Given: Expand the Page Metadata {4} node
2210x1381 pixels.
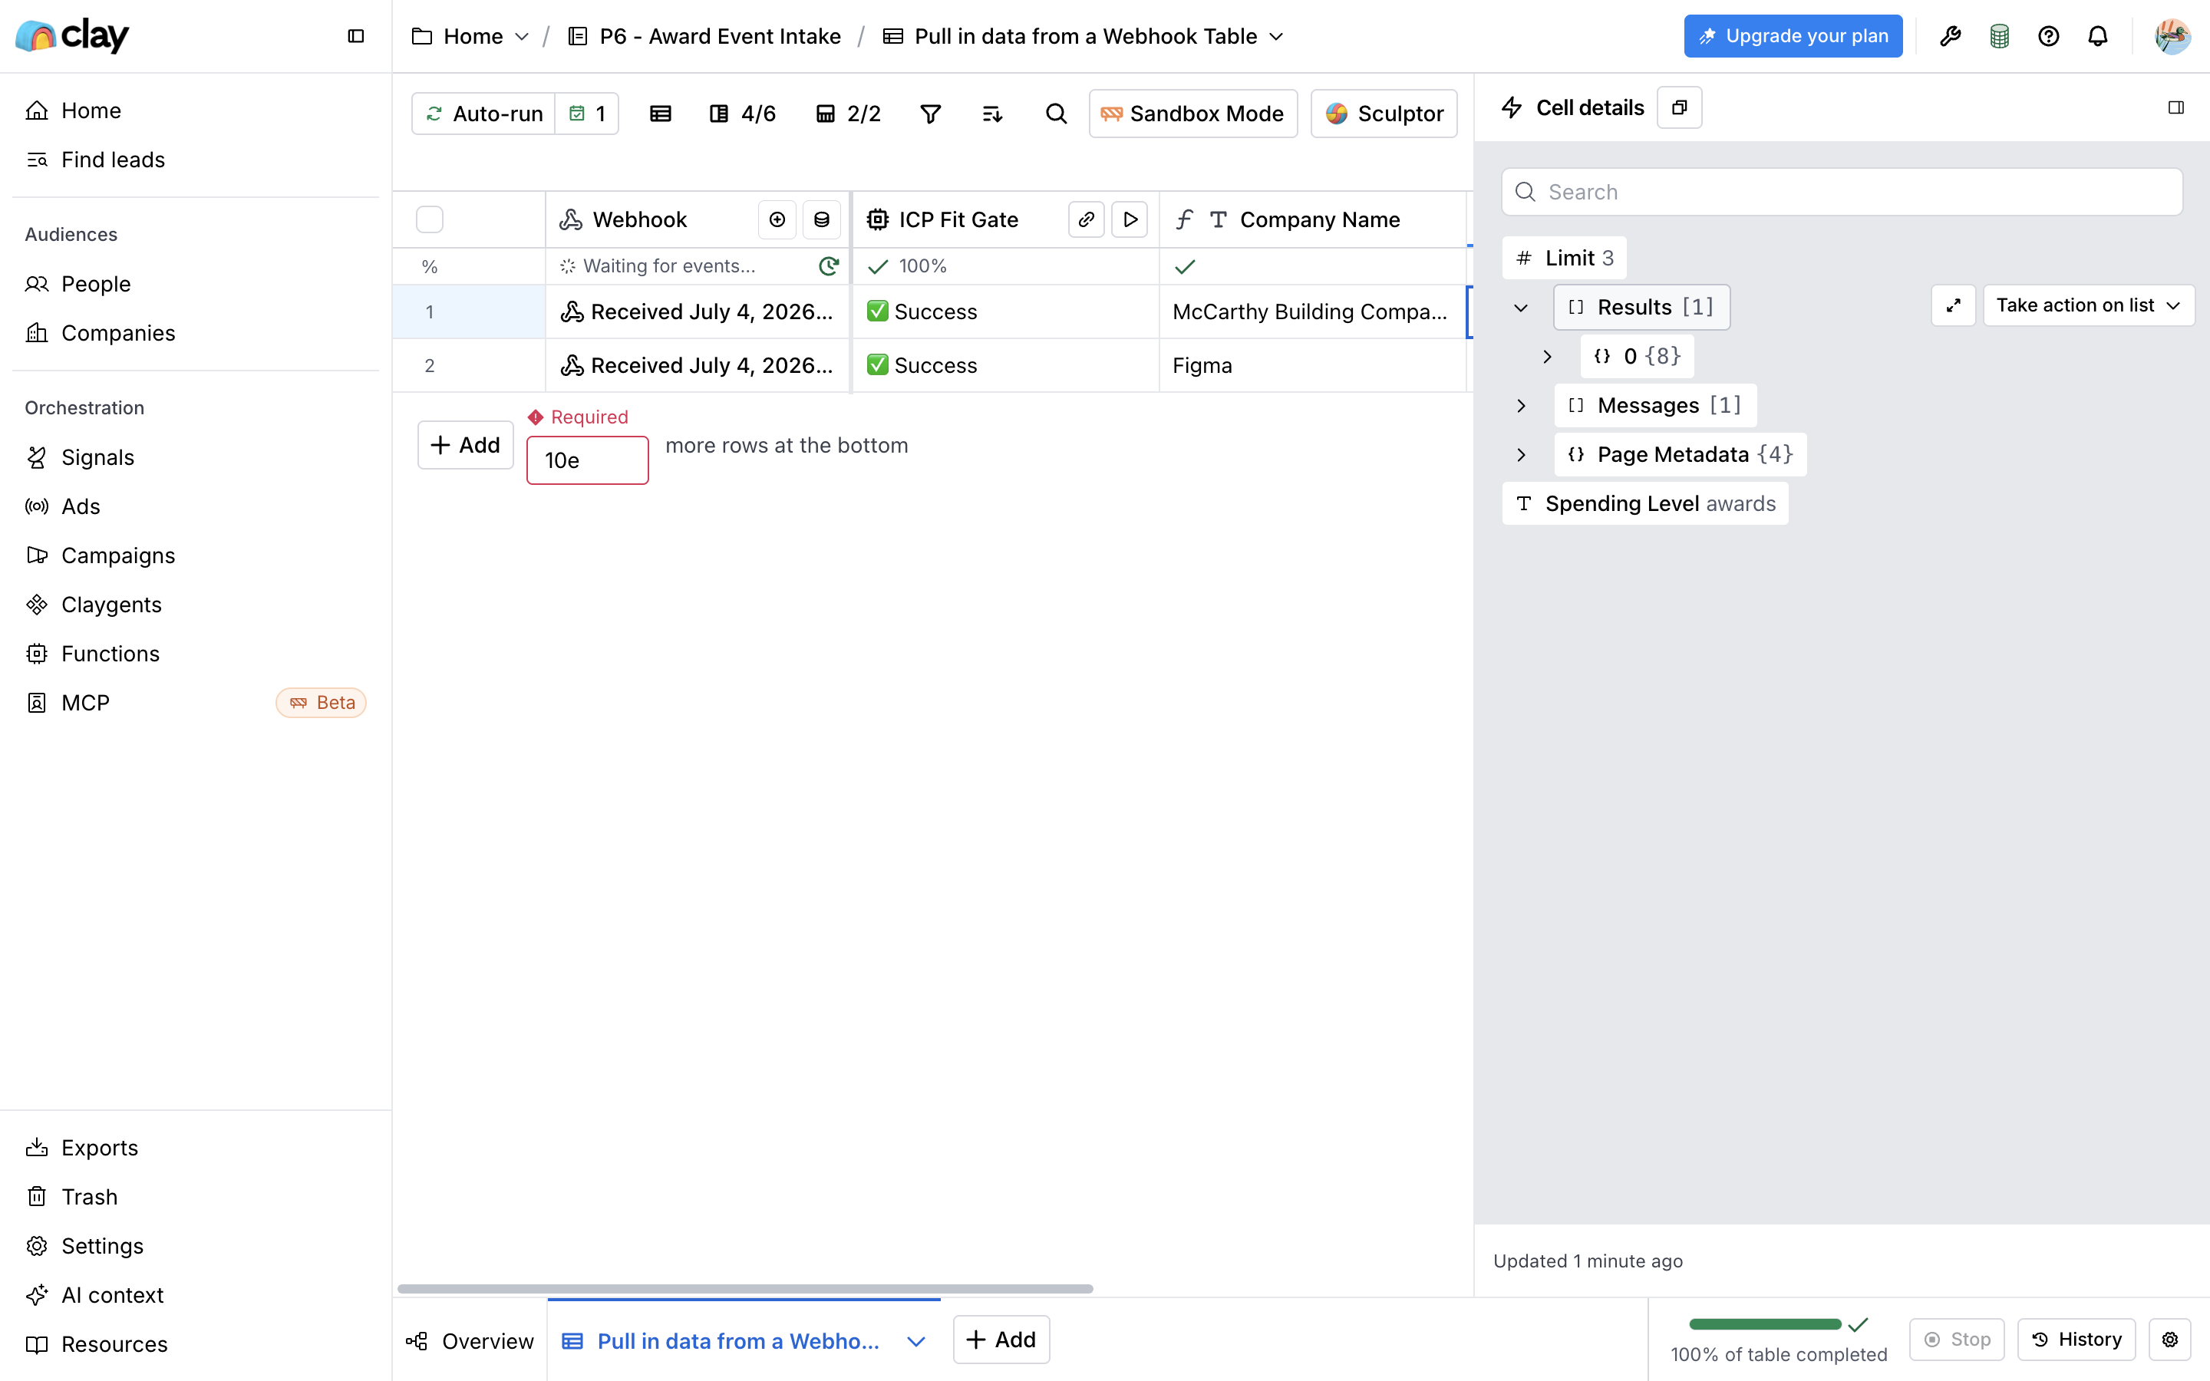Looking at the screenshot, I should coord(1520,455).
